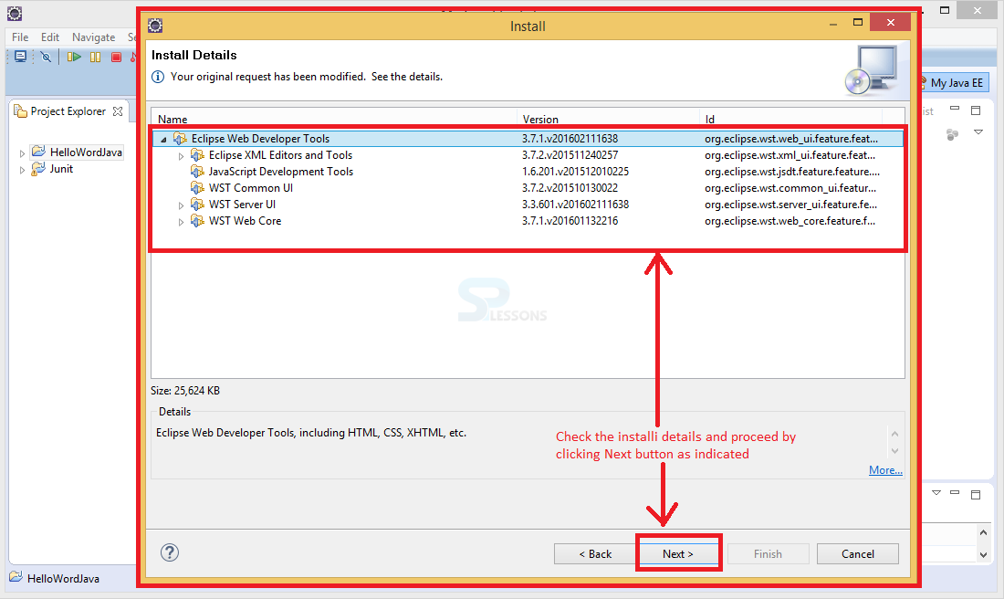Click the WST Web Core feature icon
The height and width of the screenshot is (599, 1004).
click(198, 221)
